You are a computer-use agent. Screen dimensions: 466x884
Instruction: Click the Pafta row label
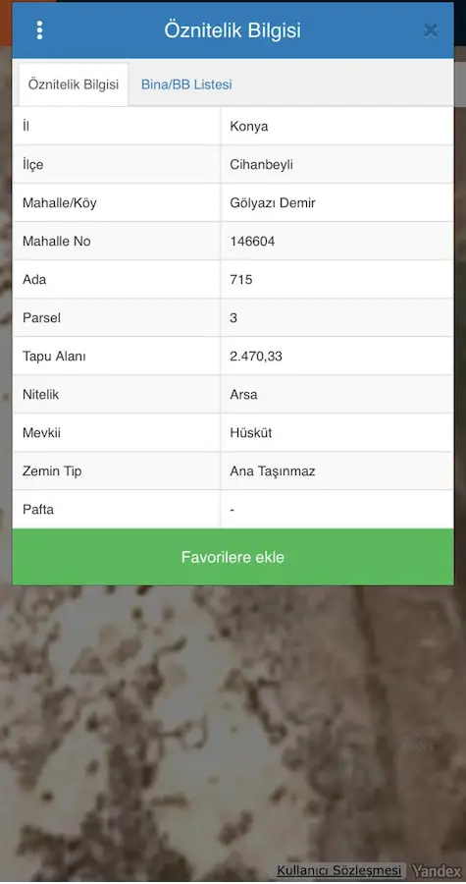pyautogui.click(x=38, y=510)
